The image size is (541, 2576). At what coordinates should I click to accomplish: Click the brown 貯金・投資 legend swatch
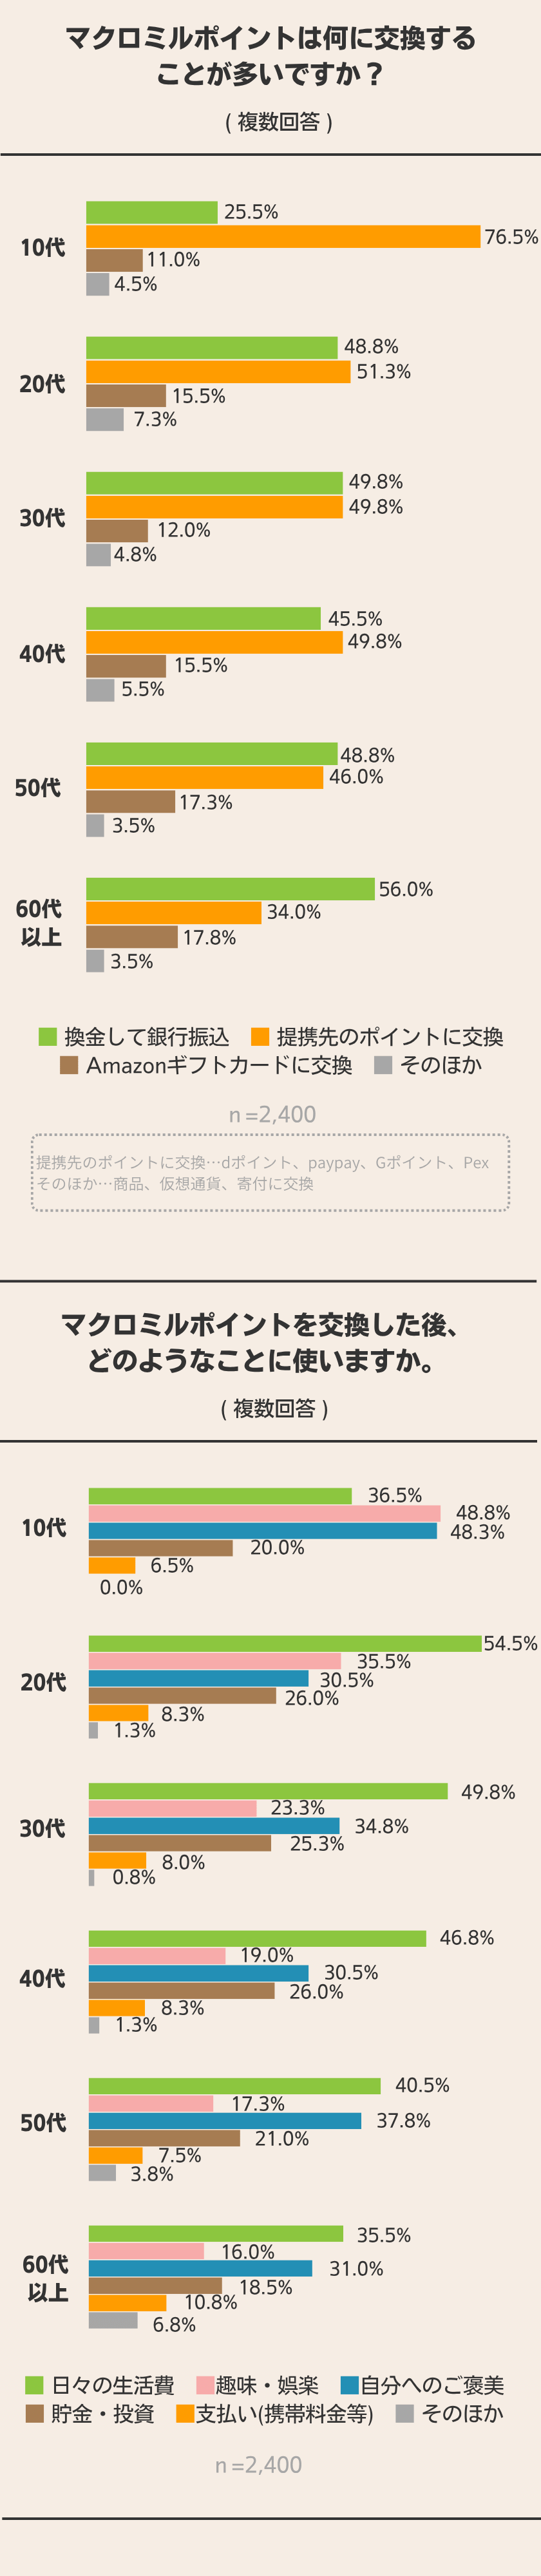tap(34, 2413)
